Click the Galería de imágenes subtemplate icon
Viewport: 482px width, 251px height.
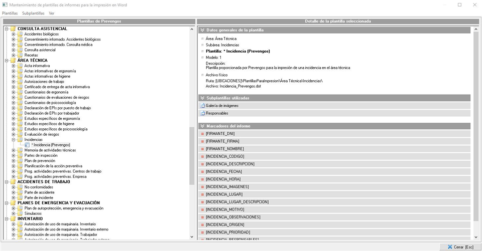click(203, 106)
